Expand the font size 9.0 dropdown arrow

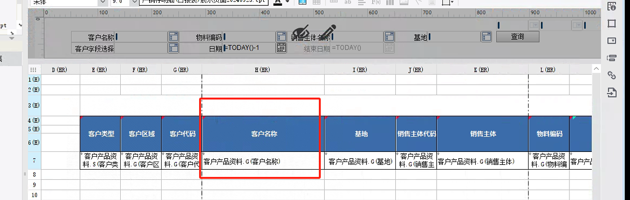click(134, 2)
